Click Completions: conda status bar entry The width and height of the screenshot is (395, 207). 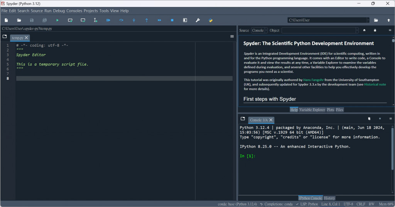pyautogui.click(x=276, y=204)
